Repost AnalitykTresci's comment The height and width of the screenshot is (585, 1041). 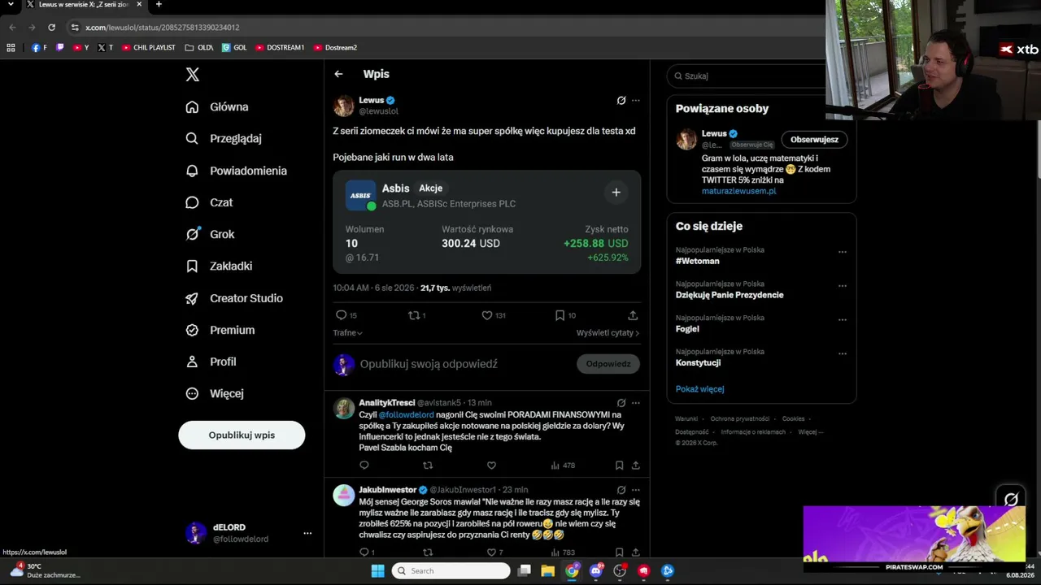(428, 466)
